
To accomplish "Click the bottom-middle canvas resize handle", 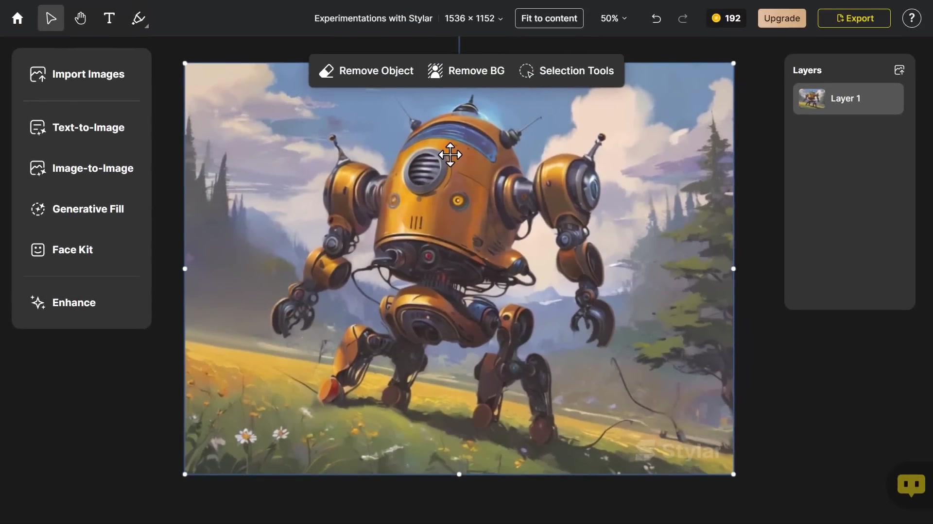I will (459, 474).
